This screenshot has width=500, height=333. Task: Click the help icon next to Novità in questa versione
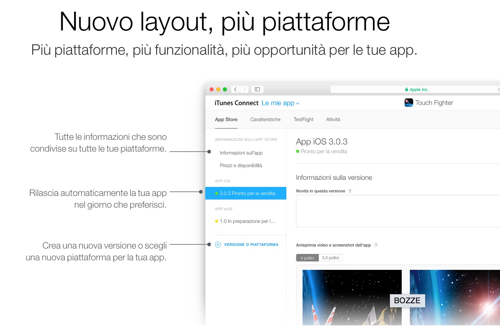click(x=350, y=191)
